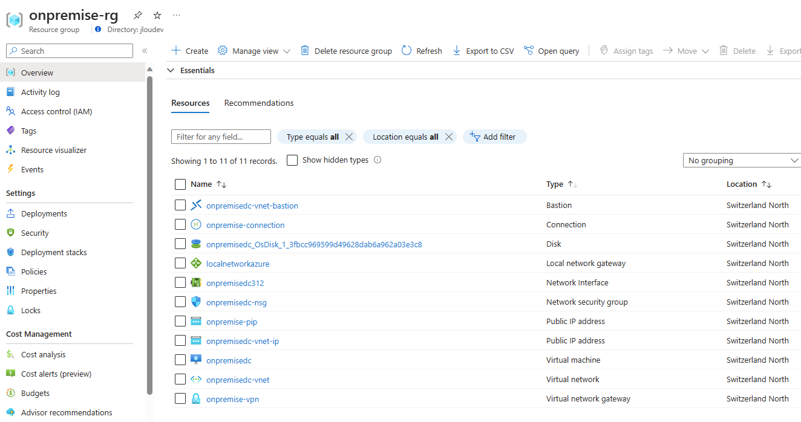Open the onpremisedc-vnet-ip link

coord(243,341)
